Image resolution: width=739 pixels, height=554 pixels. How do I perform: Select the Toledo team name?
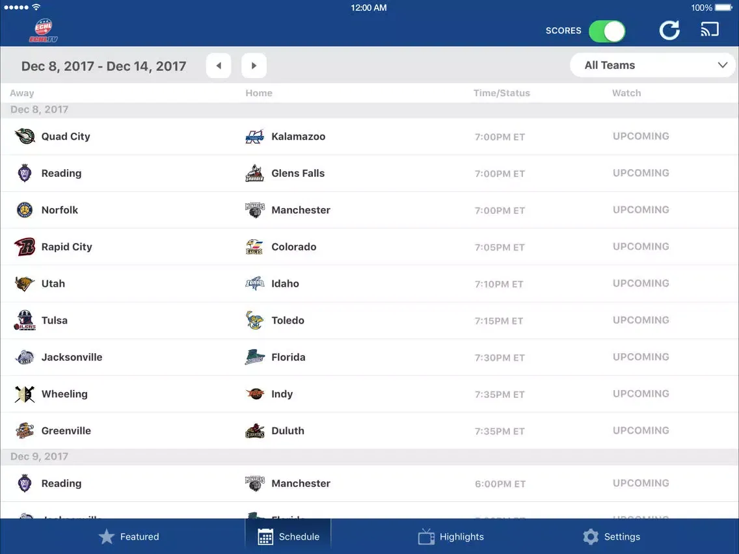coord(288,321)
